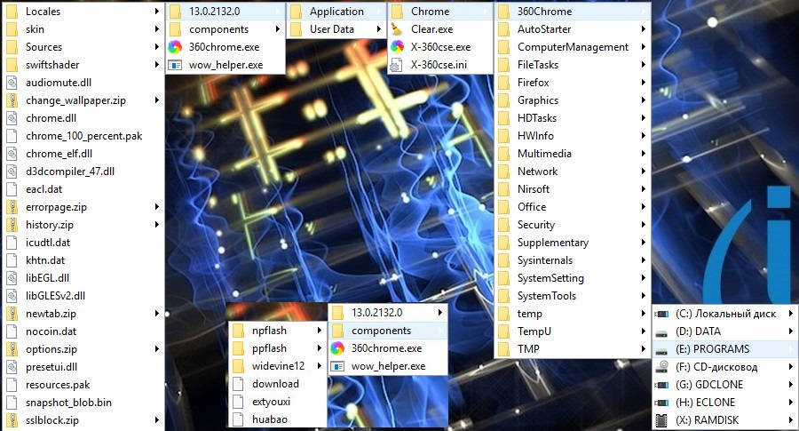Select the highlighted 360Chrome folder entry
Viewport: 799px width, 431px height.
[573, 12]
